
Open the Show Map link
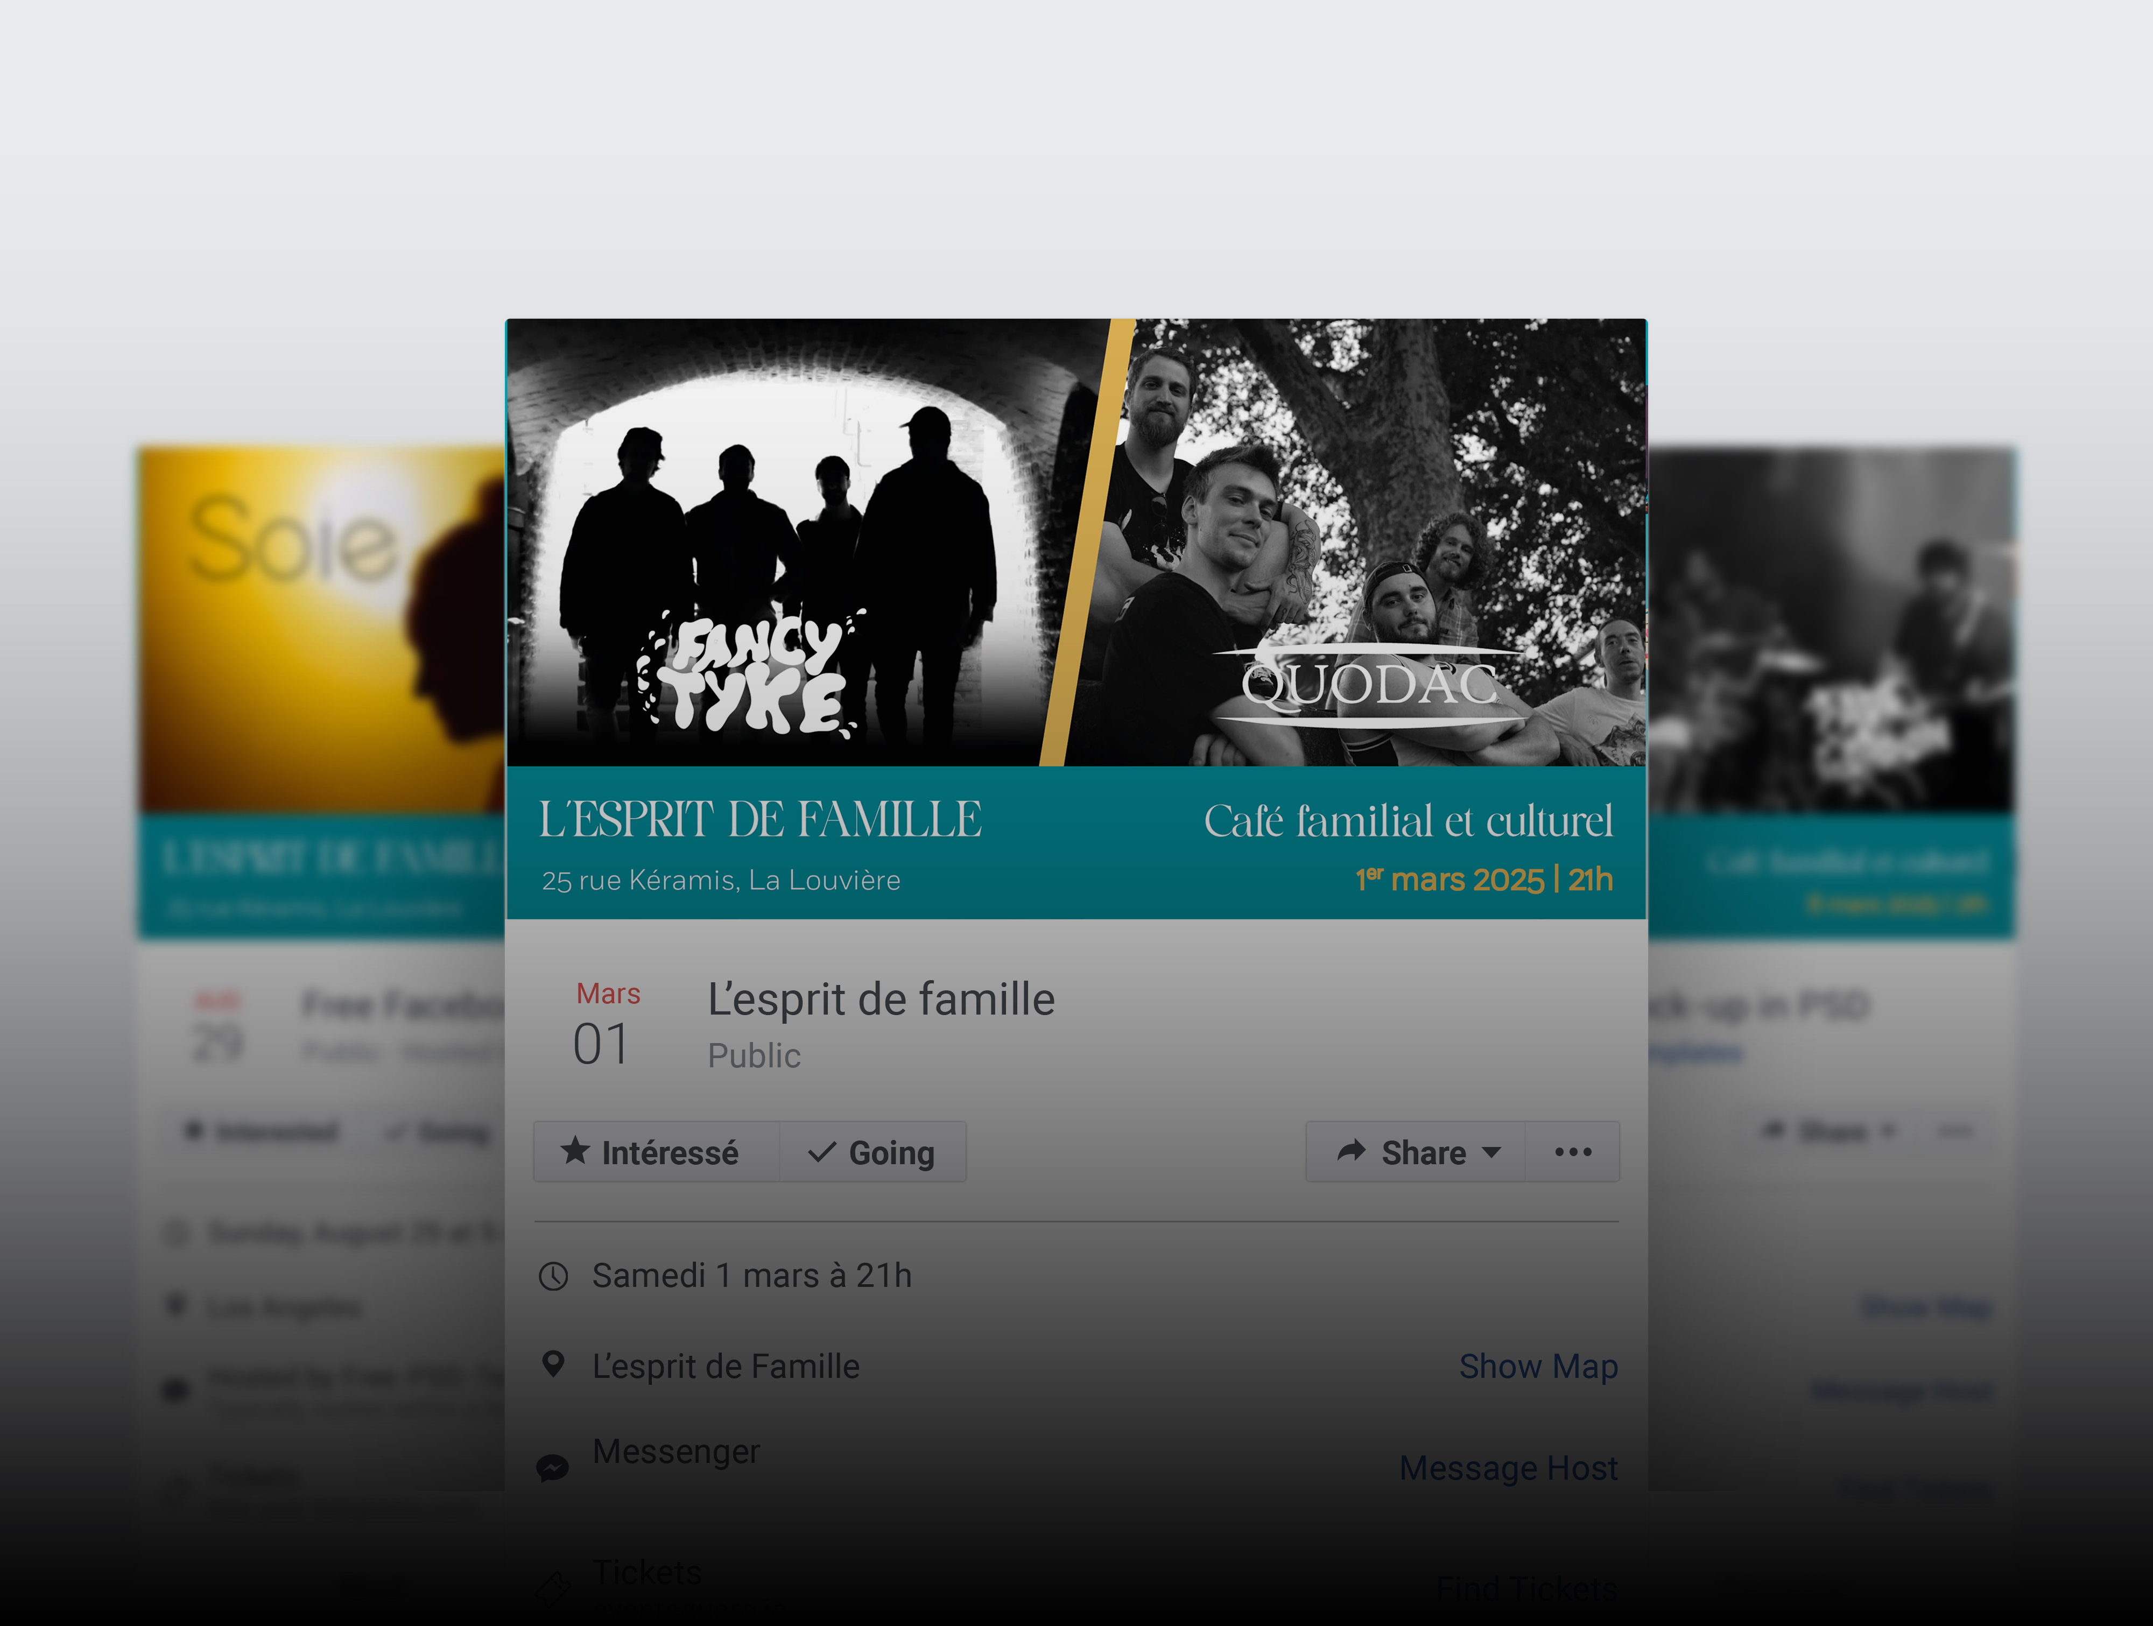tap(1538, 1366)
